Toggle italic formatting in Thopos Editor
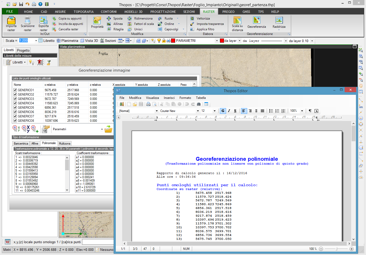This screenshot has width=366, height=255. pyautogui.click(x=229, y=111)
